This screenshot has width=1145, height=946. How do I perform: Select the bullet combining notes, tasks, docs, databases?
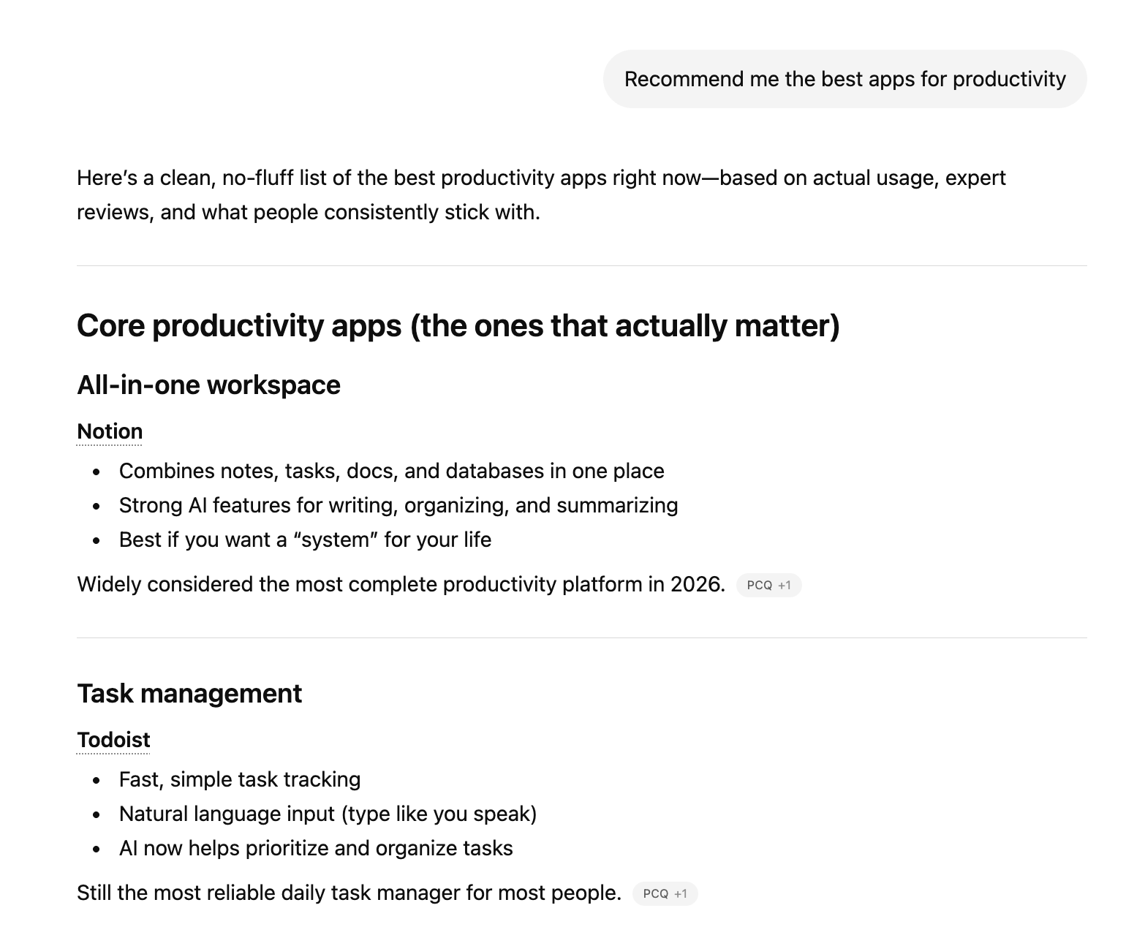click(x=392, y=471)
